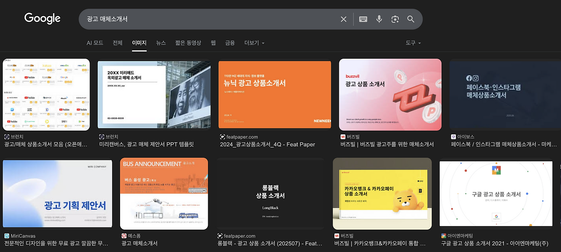The image size is (561, 252).
Task: Click source name 아이엔마케팅
Action: click(460, 236)
